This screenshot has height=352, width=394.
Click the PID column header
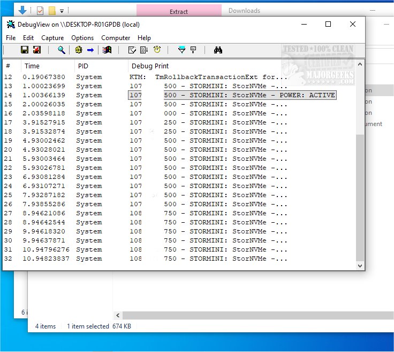coord(101,66)
